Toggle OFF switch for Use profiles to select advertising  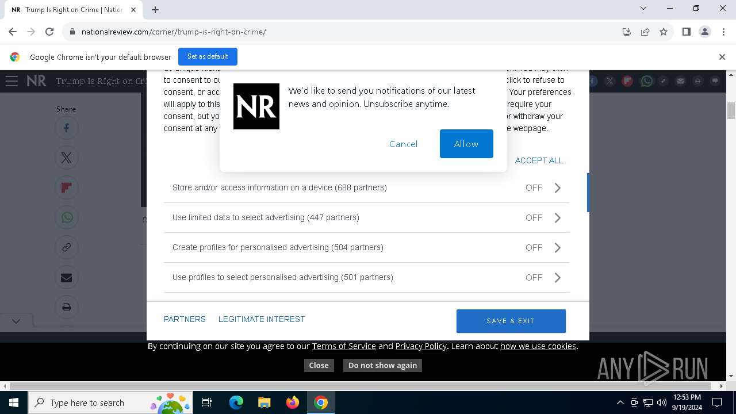coord(534,278)
